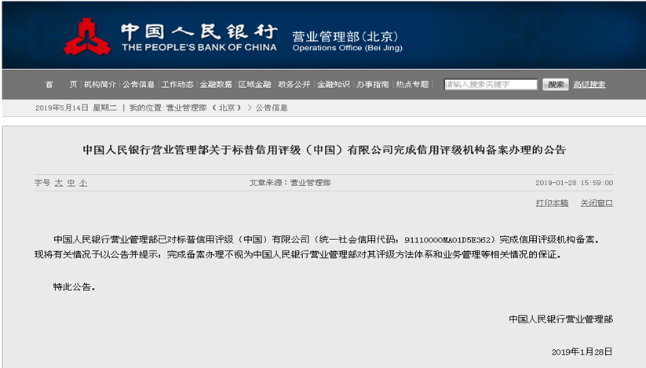Go to the 热点专题 menu item
Image resolution: width=646 pixels, height=368 pixels.
[x=412, y=85]
